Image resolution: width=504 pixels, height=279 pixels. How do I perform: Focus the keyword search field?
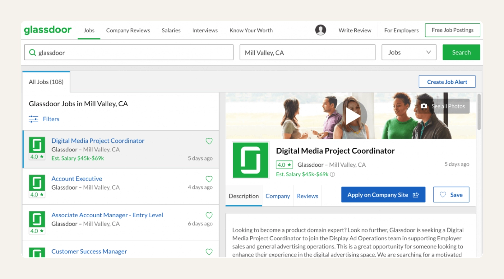coord(129,53)
